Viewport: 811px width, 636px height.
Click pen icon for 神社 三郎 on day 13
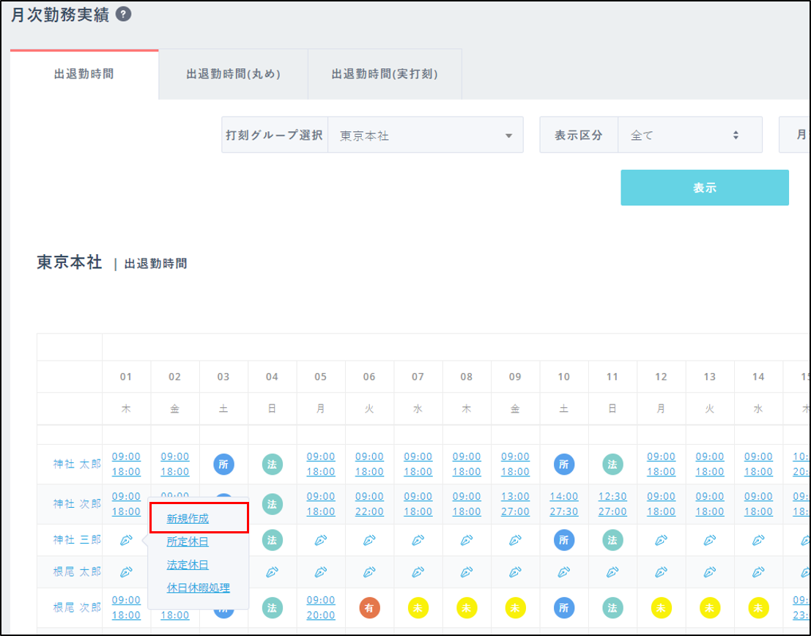point(709,540)
